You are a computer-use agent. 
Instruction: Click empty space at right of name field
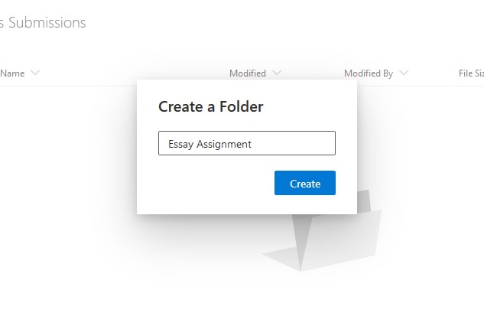click(x=294, y=143)
